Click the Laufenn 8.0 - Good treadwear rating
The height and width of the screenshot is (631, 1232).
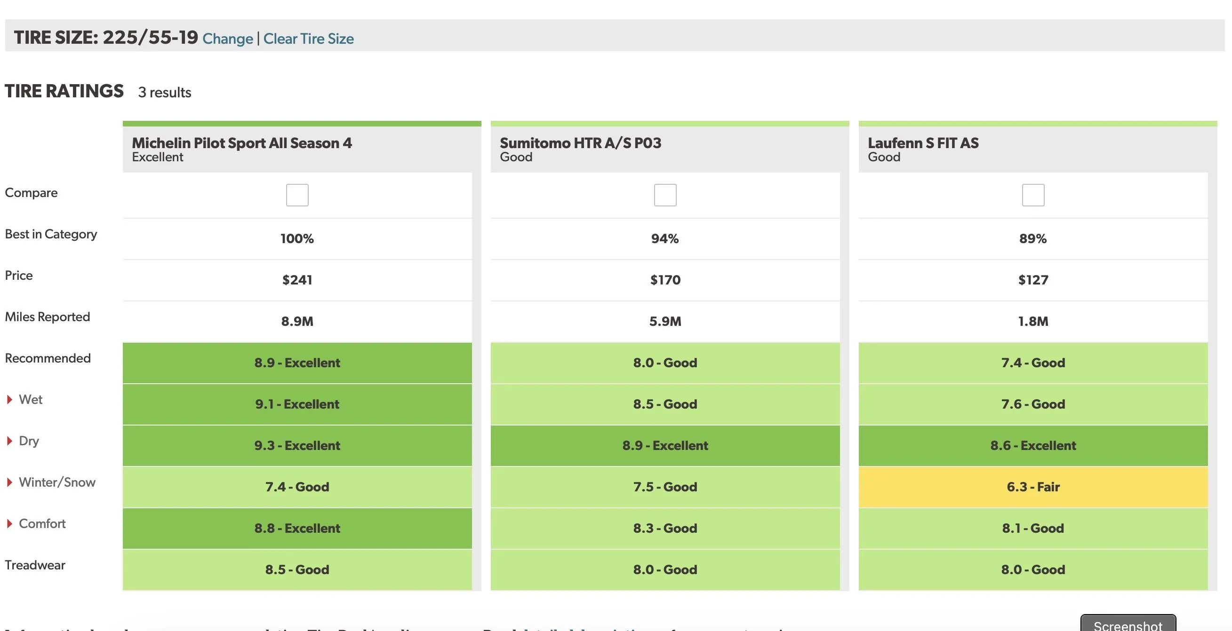point(1033,570)
